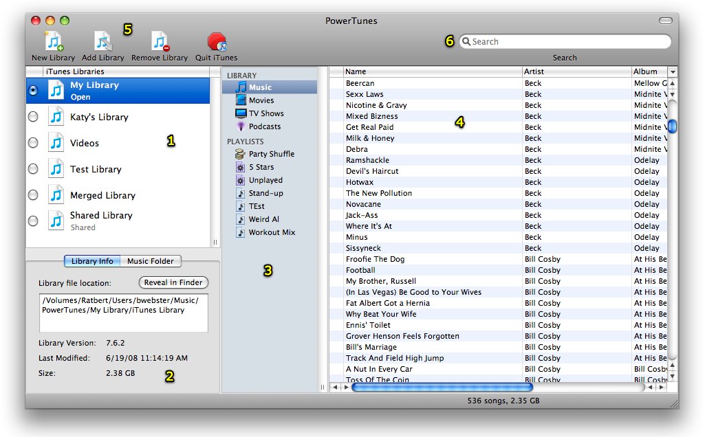The image size is (705, 437).
Task: Open the Movies library category
Action: coord(261,100)
